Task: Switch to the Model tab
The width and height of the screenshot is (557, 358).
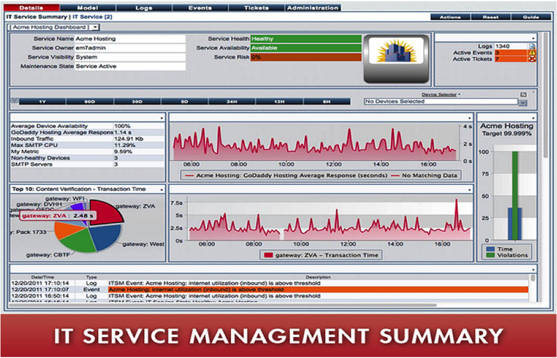Action: 88,7
